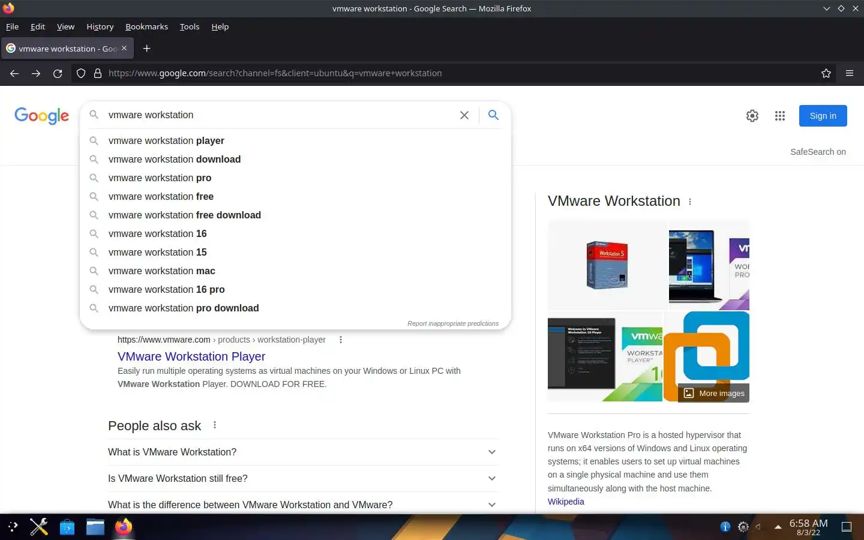Open the tray settings gear icon
The width and height of the screenshot is (864, 540).
click(x=743, y=527)
